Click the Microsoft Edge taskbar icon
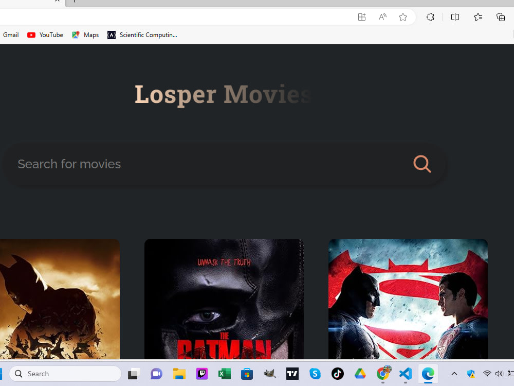Viewport: 514px width, 386px height. coord(428,374)
